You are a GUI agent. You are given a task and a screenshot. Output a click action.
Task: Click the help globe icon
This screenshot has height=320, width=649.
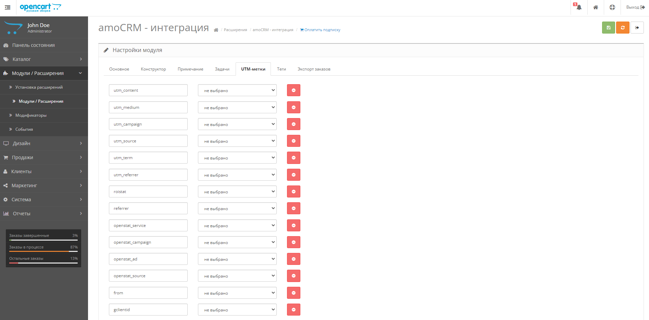612,7
